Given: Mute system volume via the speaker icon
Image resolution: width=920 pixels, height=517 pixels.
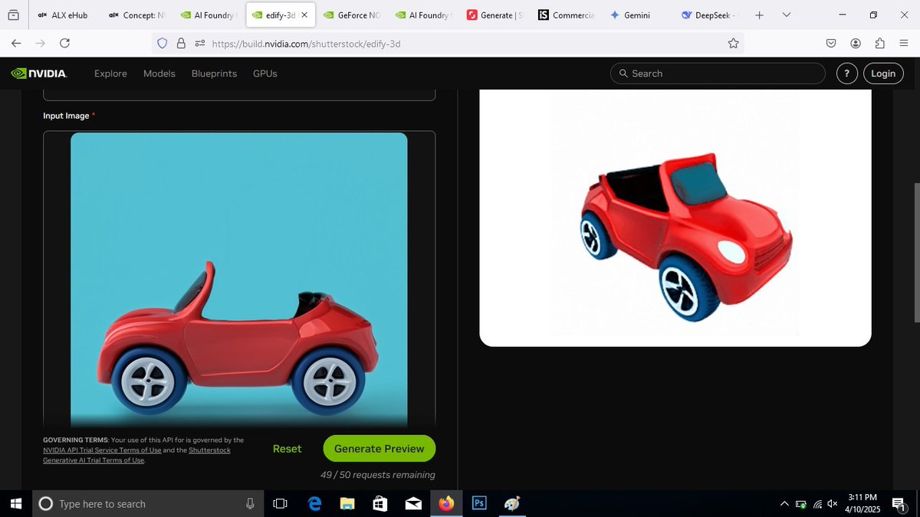Looking at the screenshot, I should (x=832, y=503).
